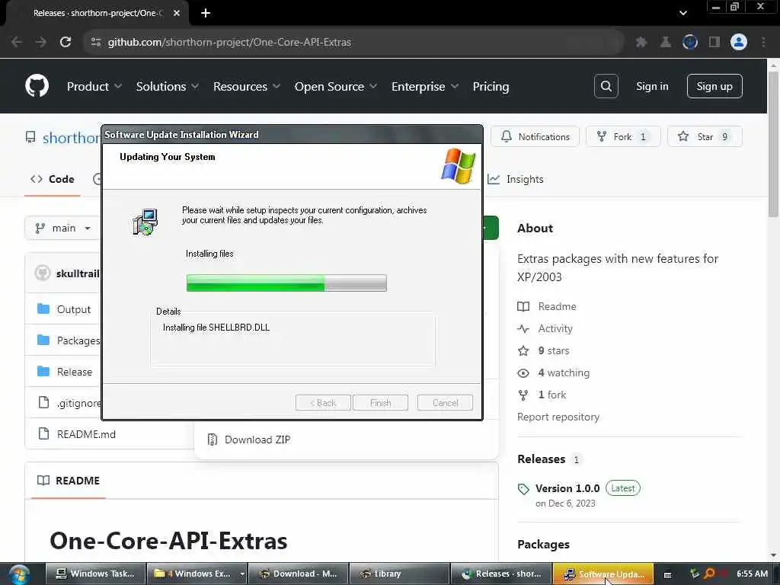Expand the Resources menu

247,87
